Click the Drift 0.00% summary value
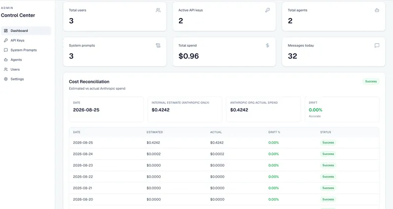This screenshot has width=393, height=209. pos(315,110)
